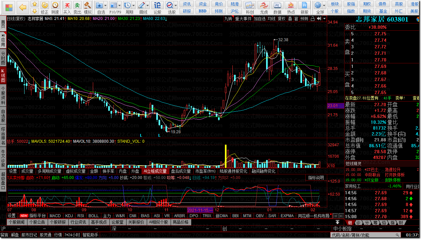
Task: Open the chart toolbar dropdown triangle
Action: pos(324,19)
